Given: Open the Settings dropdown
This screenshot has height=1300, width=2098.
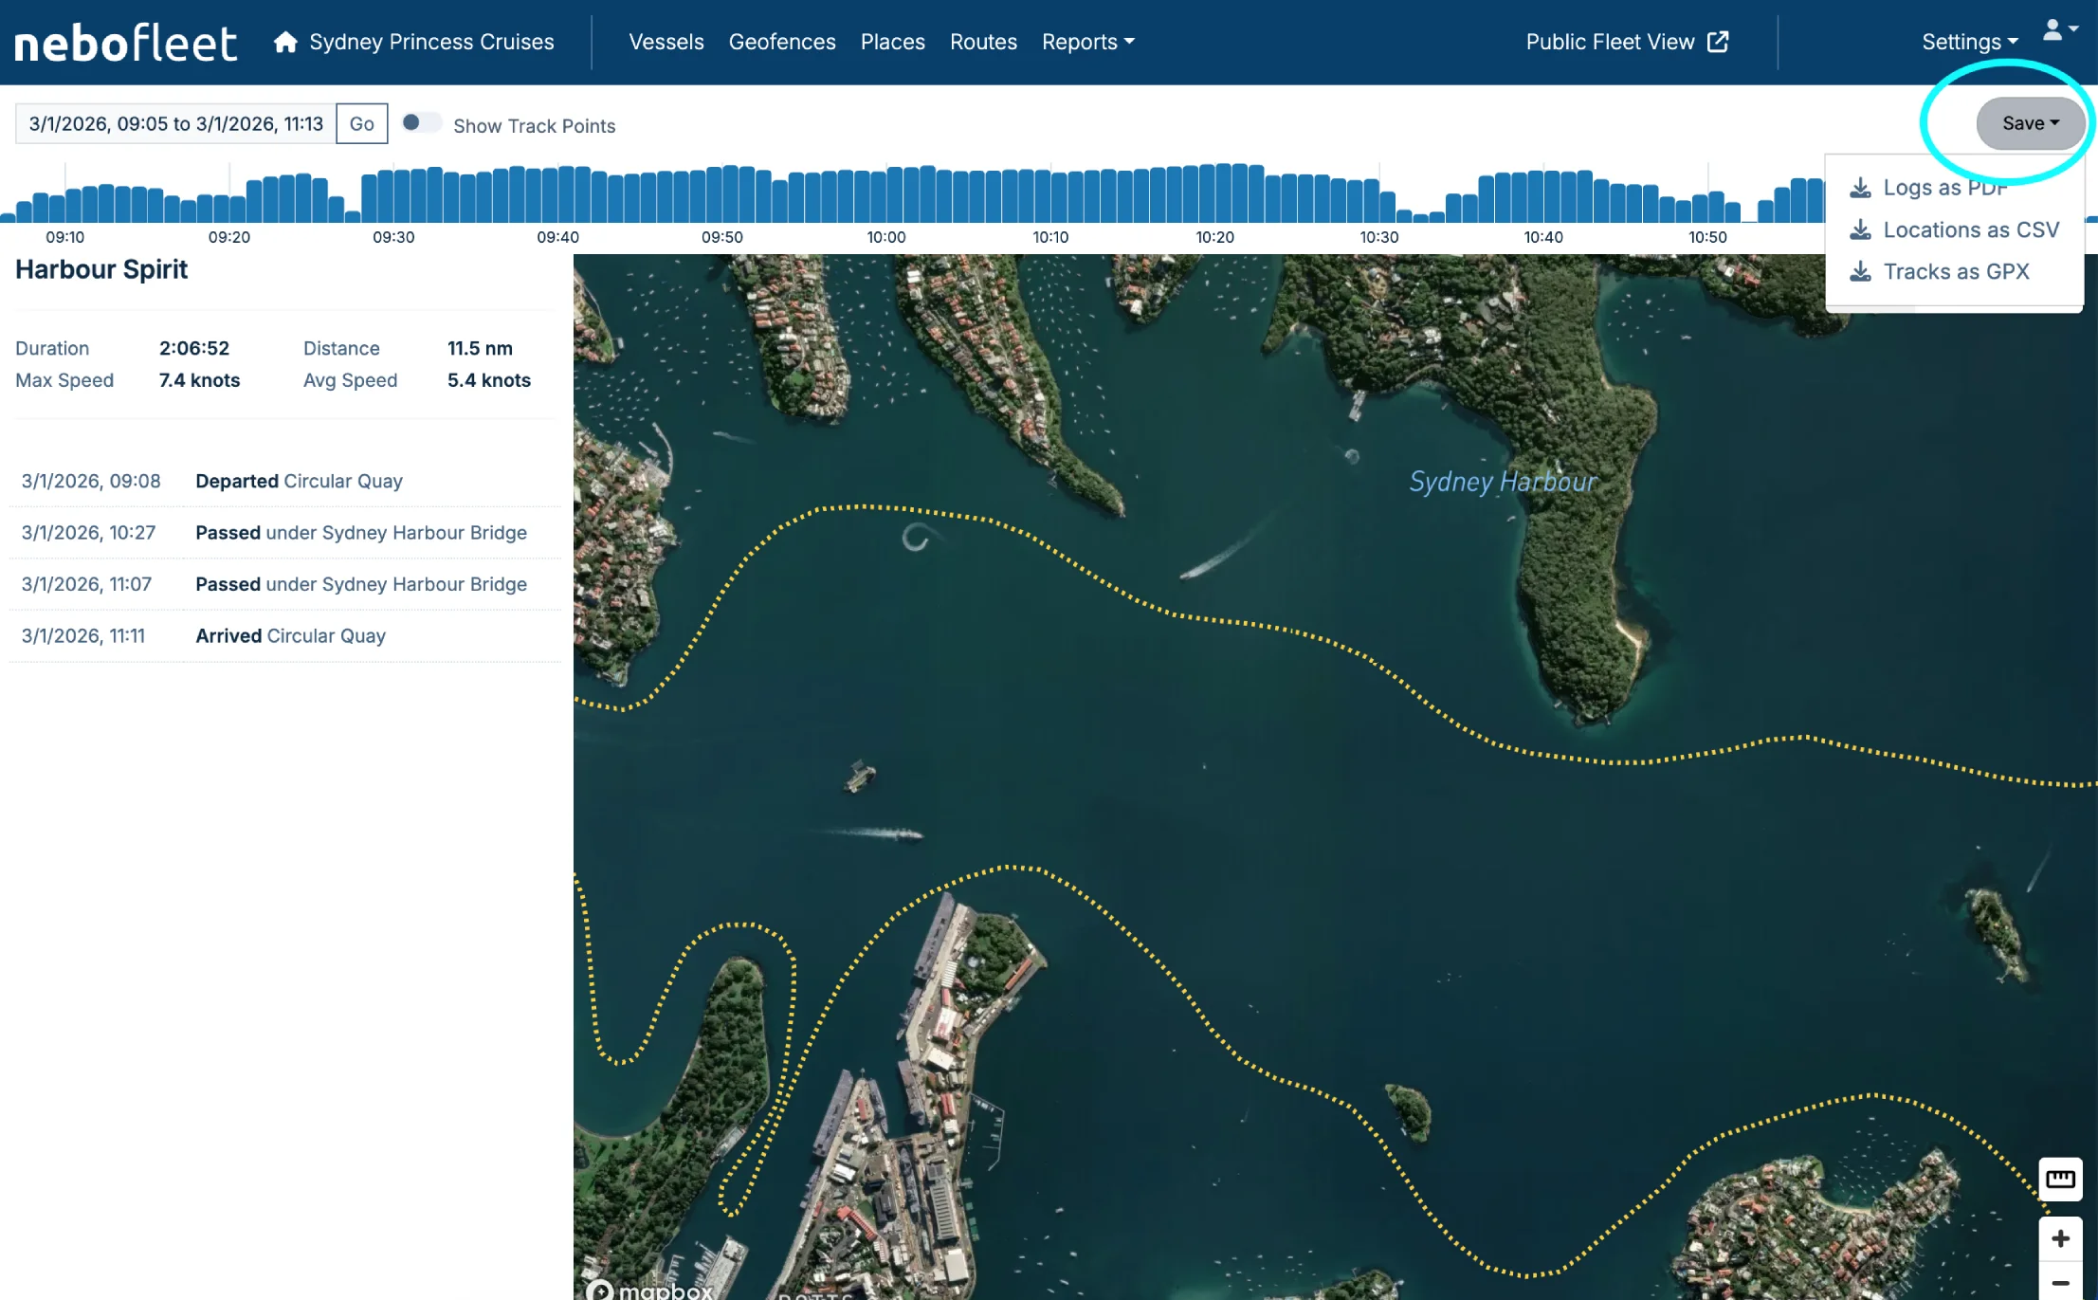Looking at the screenshot, I should click(1969, 43).
